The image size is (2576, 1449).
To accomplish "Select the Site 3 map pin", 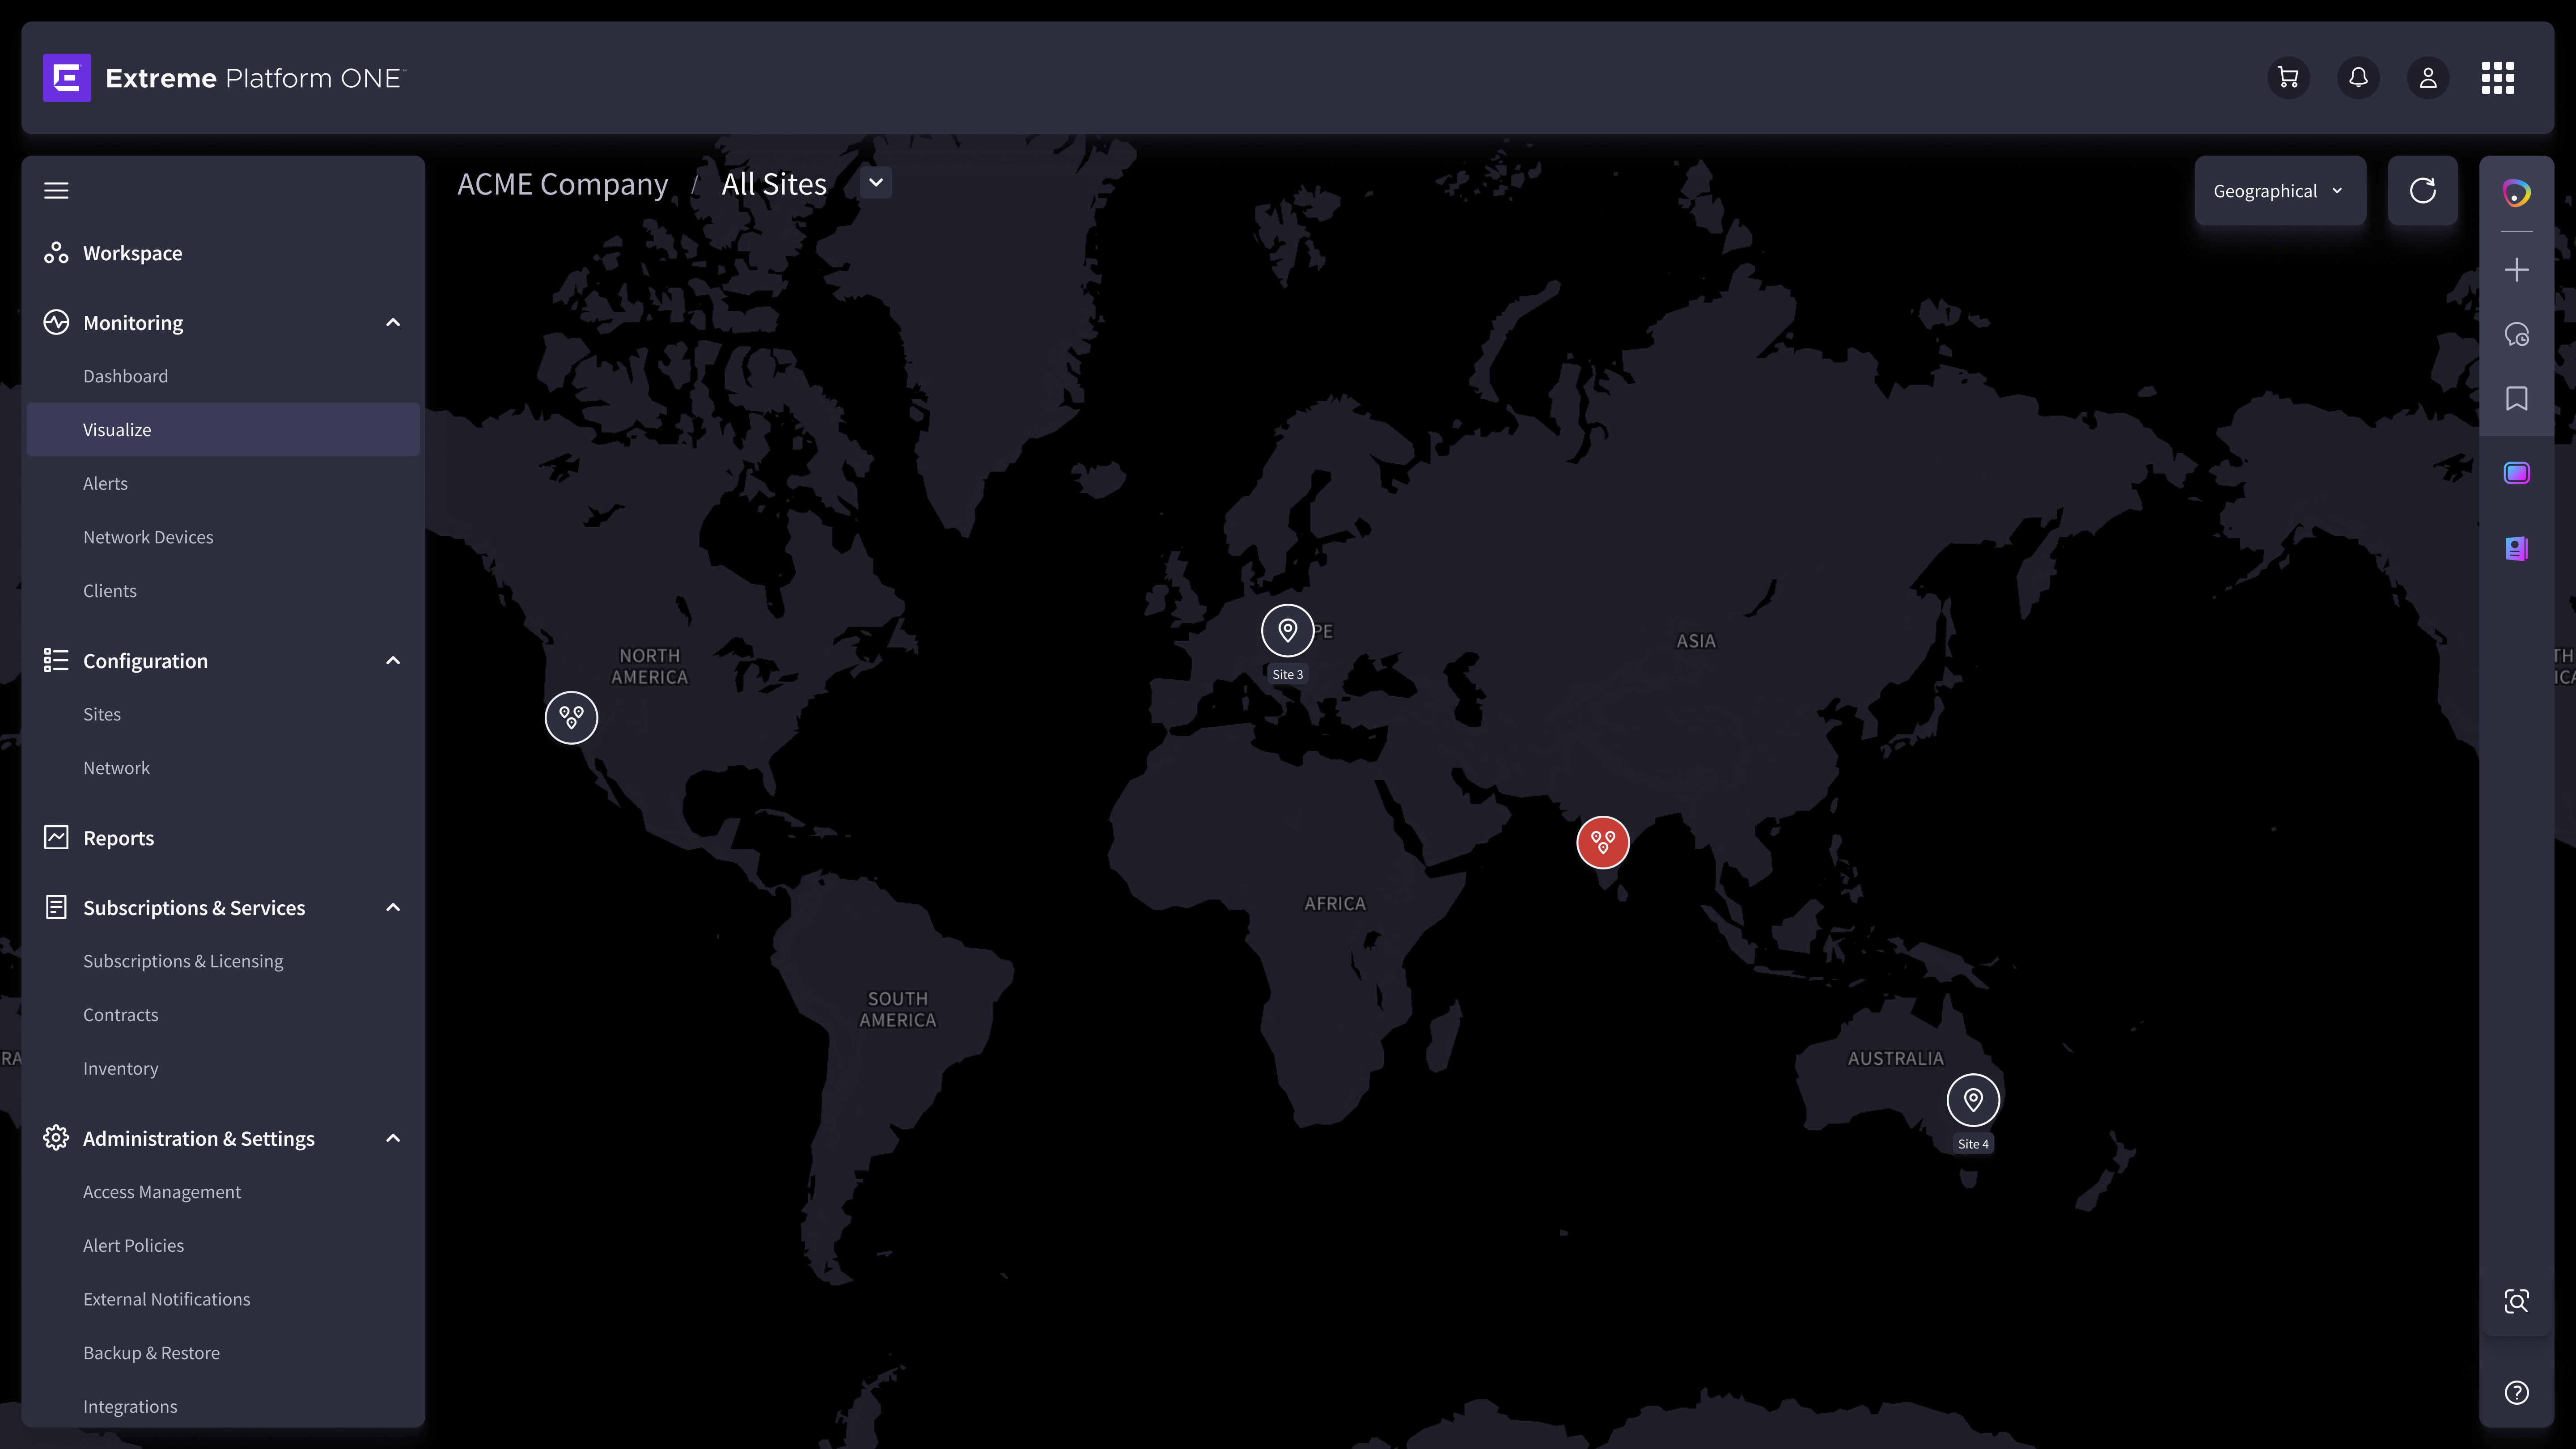I will 1287,630.
